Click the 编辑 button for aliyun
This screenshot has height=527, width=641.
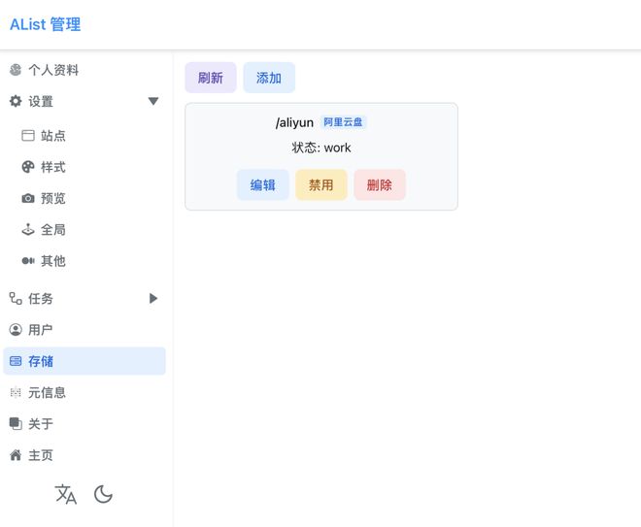(x=262, y=184)
